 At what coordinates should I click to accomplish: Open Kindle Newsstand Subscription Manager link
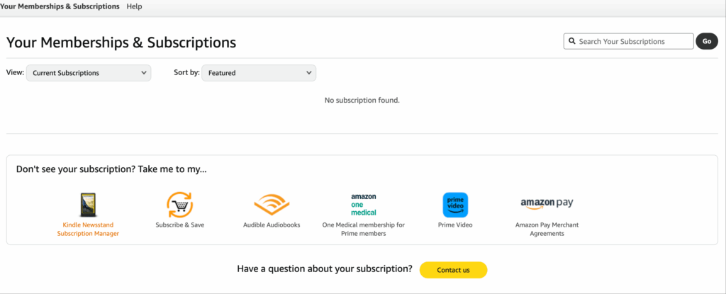coord(88,229)
